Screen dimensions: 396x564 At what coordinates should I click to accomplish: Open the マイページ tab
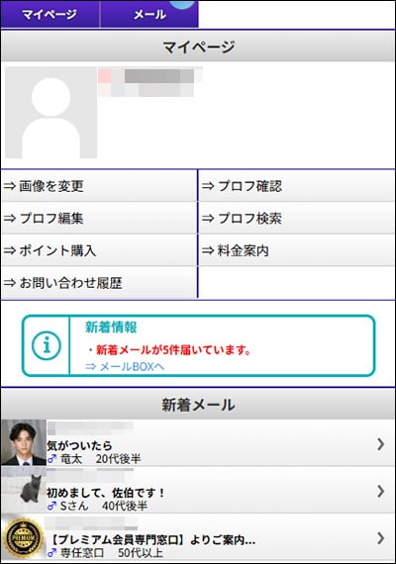pos(49,14)
